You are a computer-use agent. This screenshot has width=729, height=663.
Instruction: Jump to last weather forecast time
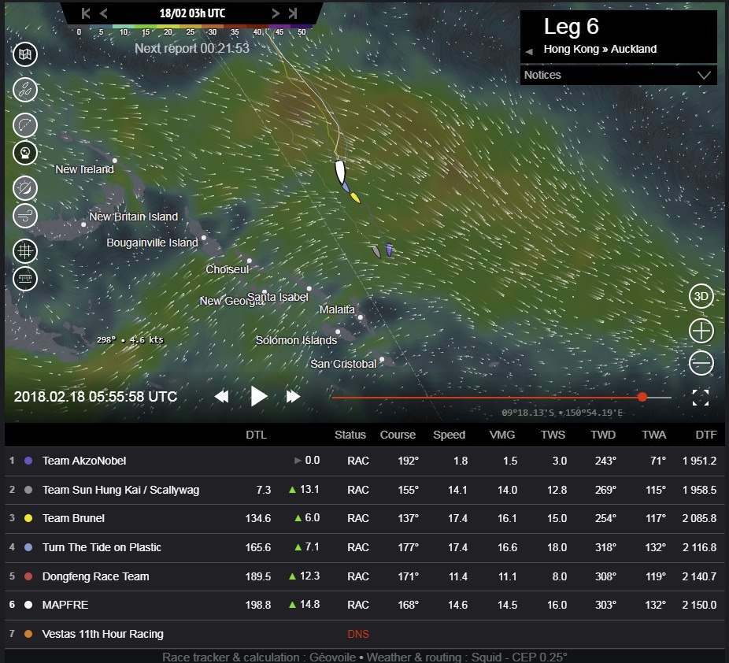[293, 13]
